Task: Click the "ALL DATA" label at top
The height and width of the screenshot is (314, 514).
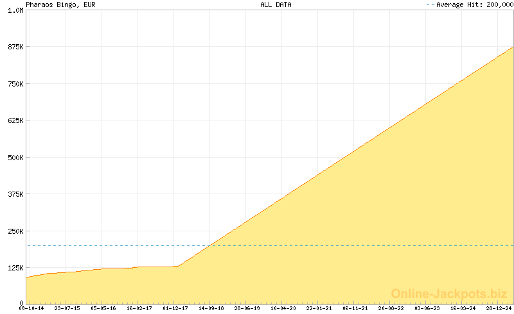Action: [276, 4]
